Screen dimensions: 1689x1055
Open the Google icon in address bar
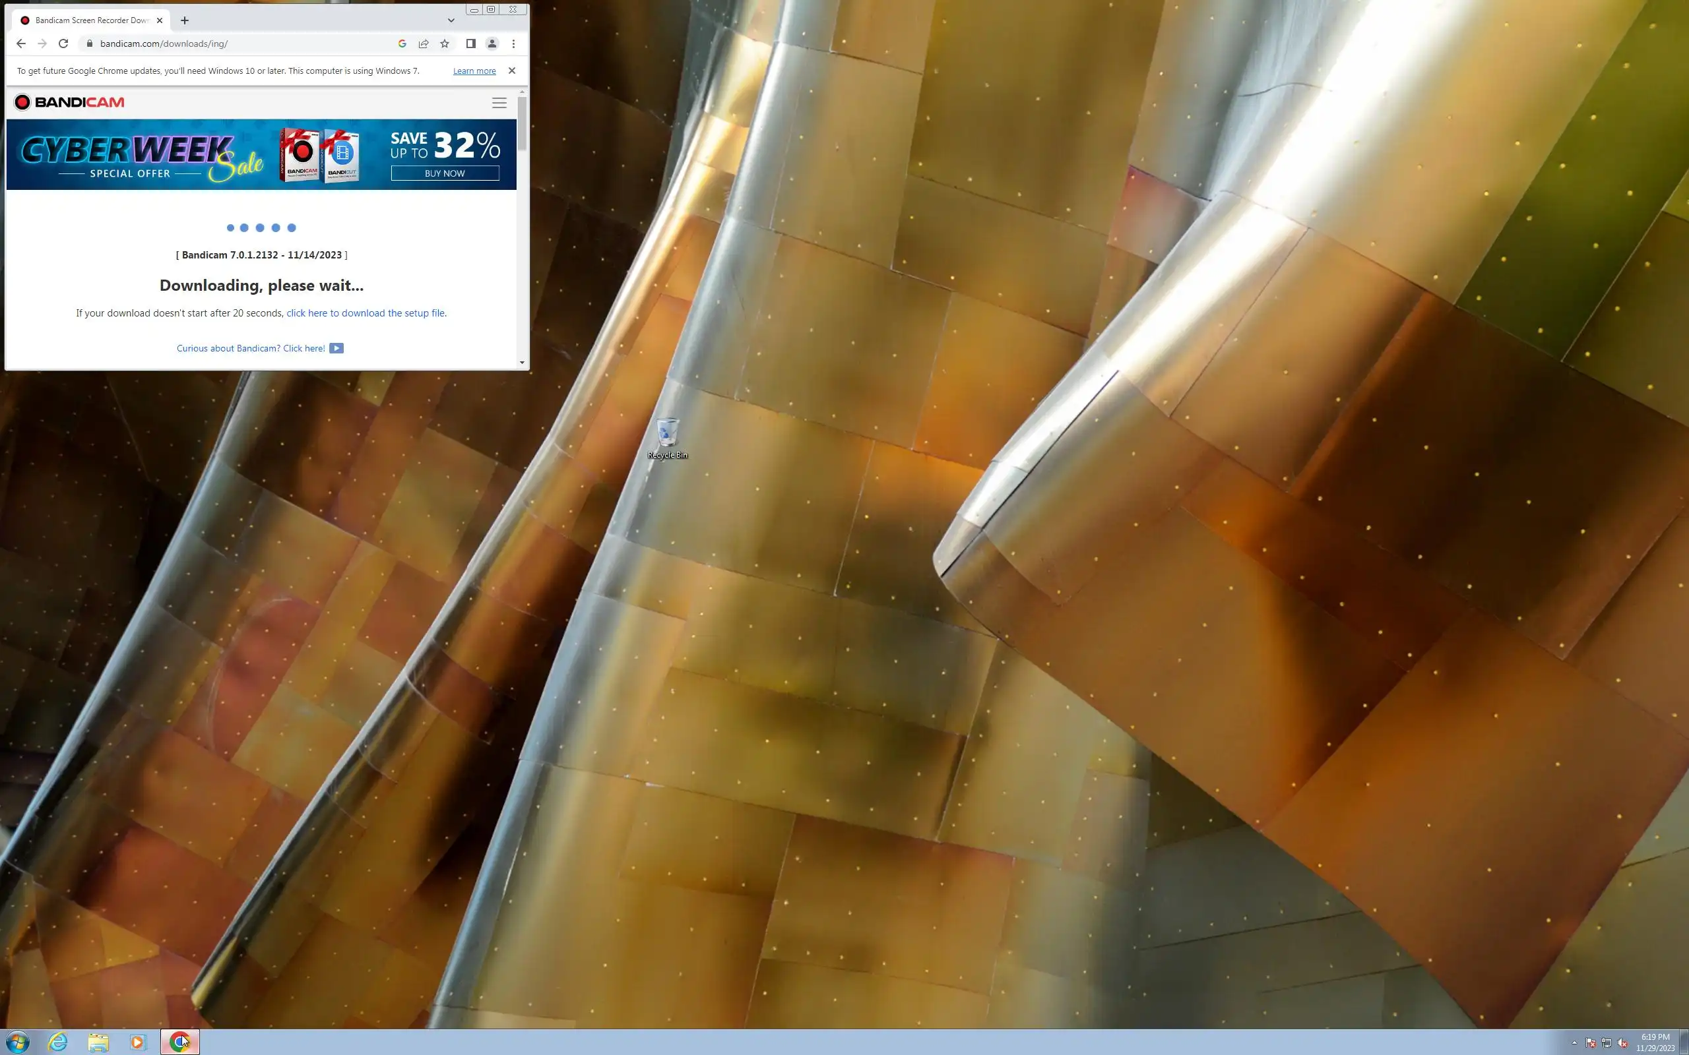[x=402, y=44]
